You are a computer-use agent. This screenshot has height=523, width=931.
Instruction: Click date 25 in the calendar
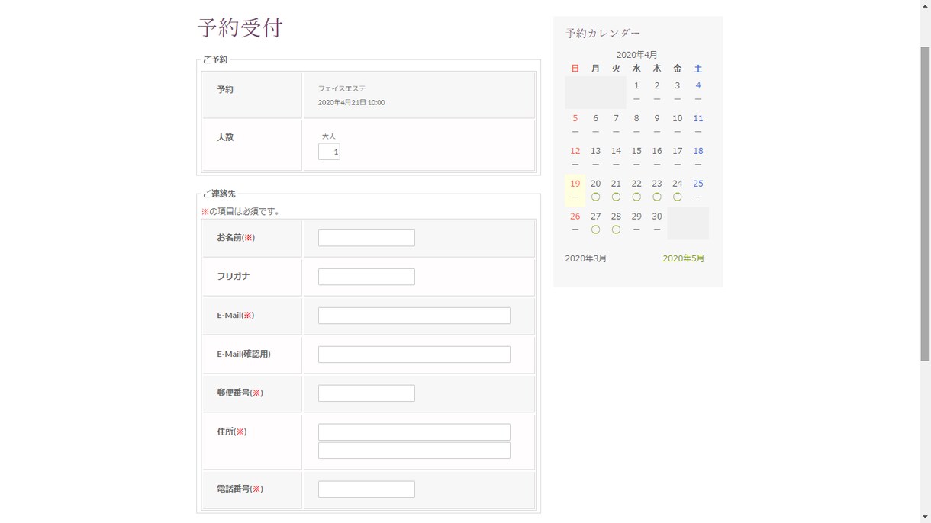[698, 184]
